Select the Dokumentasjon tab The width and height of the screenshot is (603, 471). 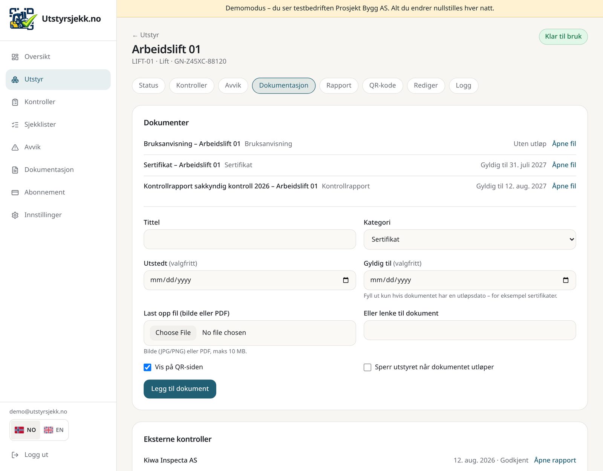pyautogui.click(x=284, y=86)
